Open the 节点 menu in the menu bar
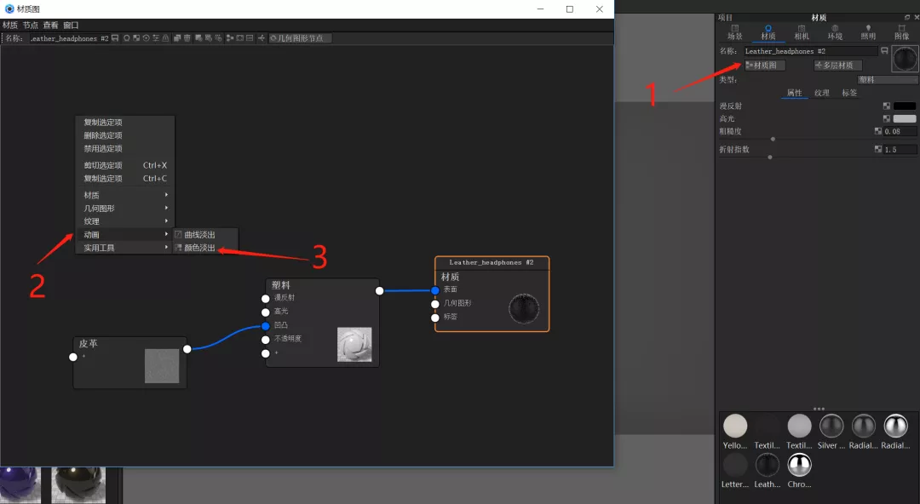Viewport: 920px width, 504px height. tap(31, 26)
